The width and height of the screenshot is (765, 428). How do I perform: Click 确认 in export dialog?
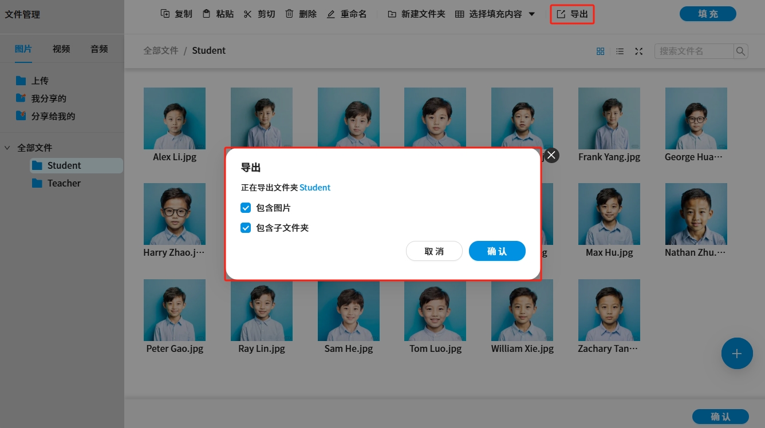pyautogui.click(x=497, y=251)
